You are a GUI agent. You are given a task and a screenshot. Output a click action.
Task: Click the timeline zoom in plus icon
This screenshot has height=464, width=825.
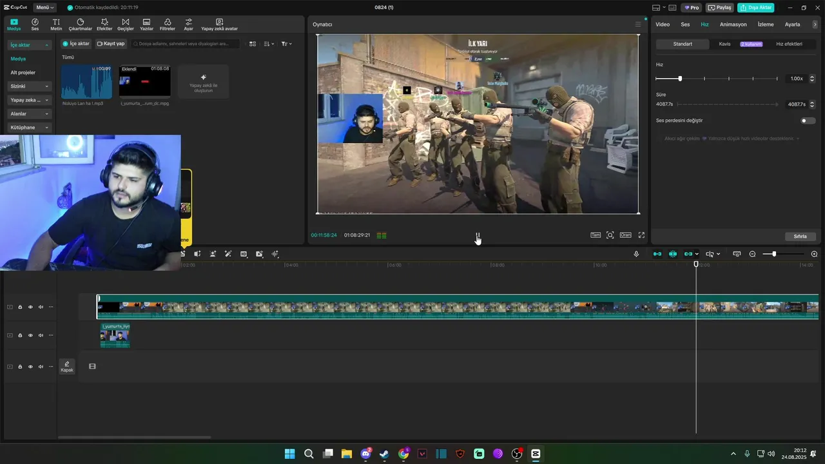[814, 254]
